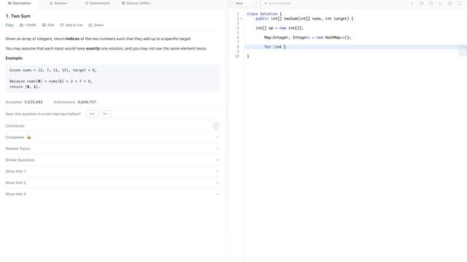
Task: Click the heart icon next to Add to List
Action: [x=62, y=25]
